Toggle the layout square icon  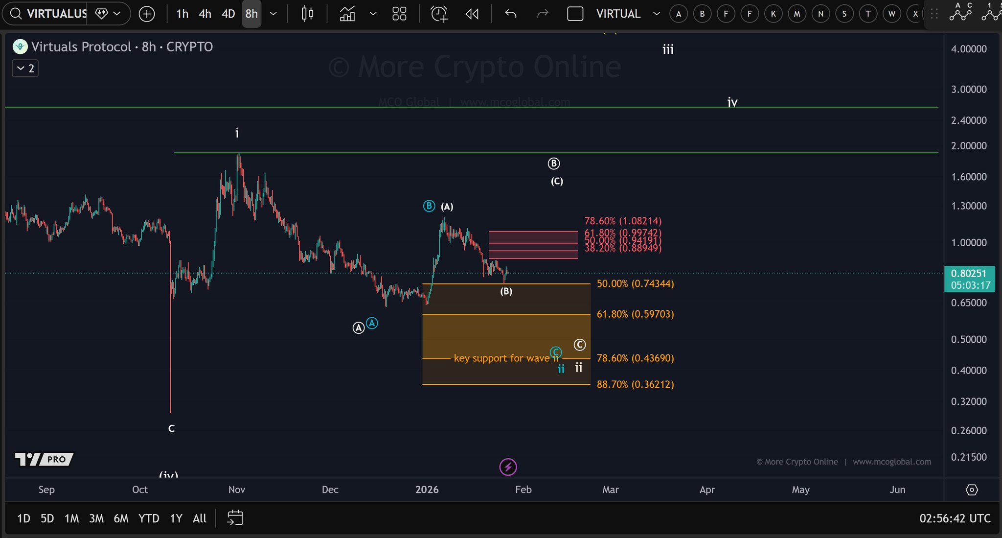tap(575, 14)
